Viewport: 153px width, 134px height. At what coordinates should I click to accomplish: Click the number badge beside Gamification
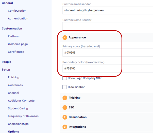point(65,117)
